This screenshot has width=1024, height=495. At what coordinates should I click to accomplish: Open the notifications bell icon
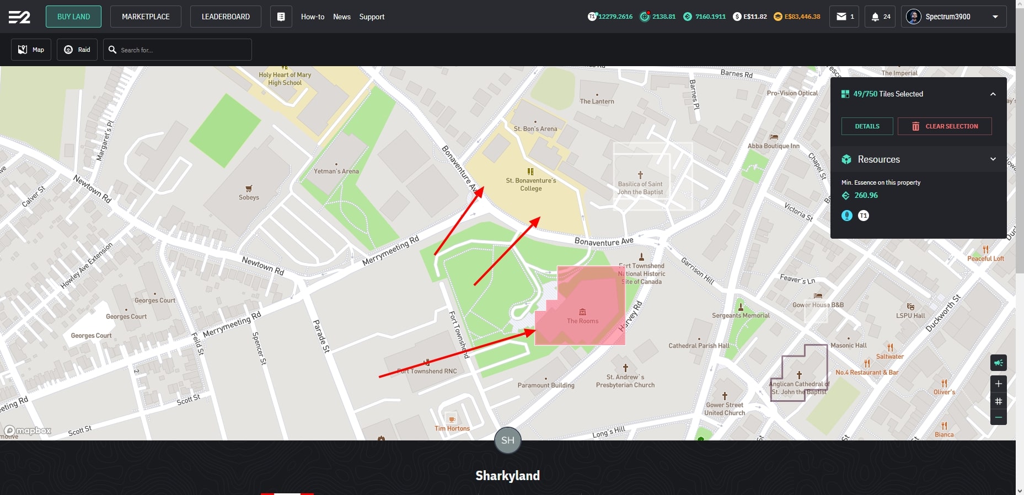coord(875,17)
